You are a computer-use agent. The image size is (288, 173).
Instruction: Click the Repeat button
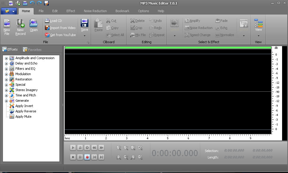[157, 35]
